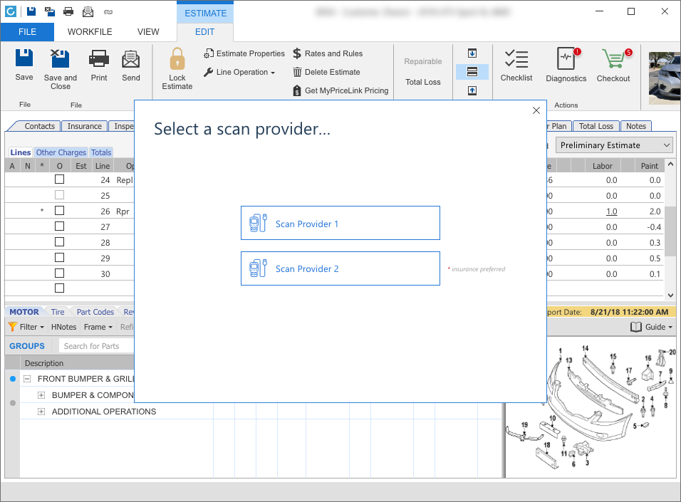
Task: Close the scan provider dialog
Action: tap(536, 110)
